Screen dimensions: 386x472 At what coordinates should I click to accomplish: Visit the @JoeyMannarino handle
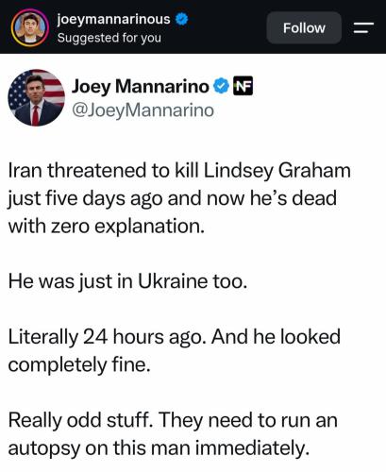(x=143, y=110)
